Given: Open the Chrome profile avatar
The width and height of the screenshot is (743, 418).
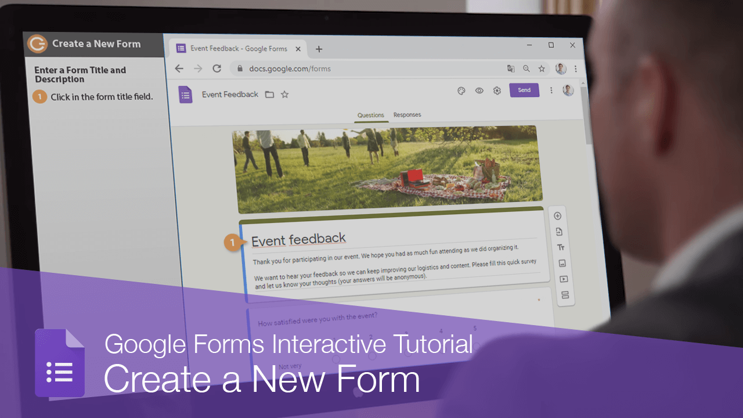Looking at the screenshot, I should point(561,69).
